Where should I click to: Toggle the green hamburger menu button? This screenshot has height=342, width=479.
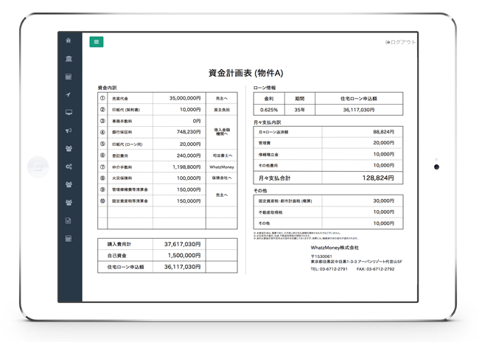click(96, 42)
